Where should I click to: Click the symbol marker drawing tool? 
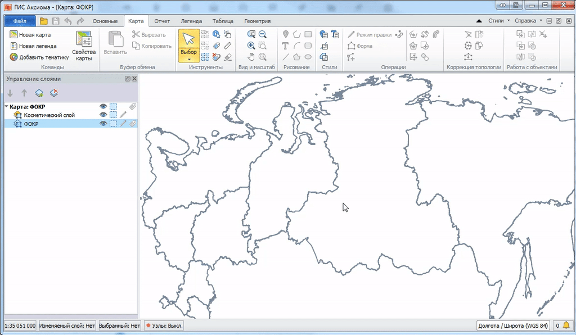(x=286, y=34)
